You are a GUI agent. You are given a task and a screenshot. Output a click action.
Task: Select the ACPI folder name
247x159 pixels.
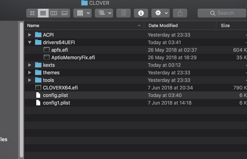point(48,35)
